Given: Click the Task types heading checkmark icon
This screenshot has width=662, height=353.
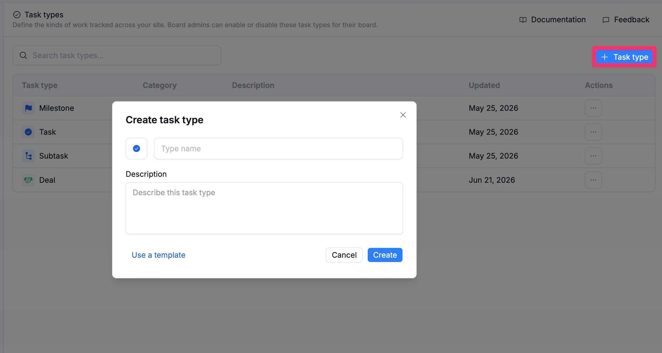Looking at the screenshot, I should (17, 15).
